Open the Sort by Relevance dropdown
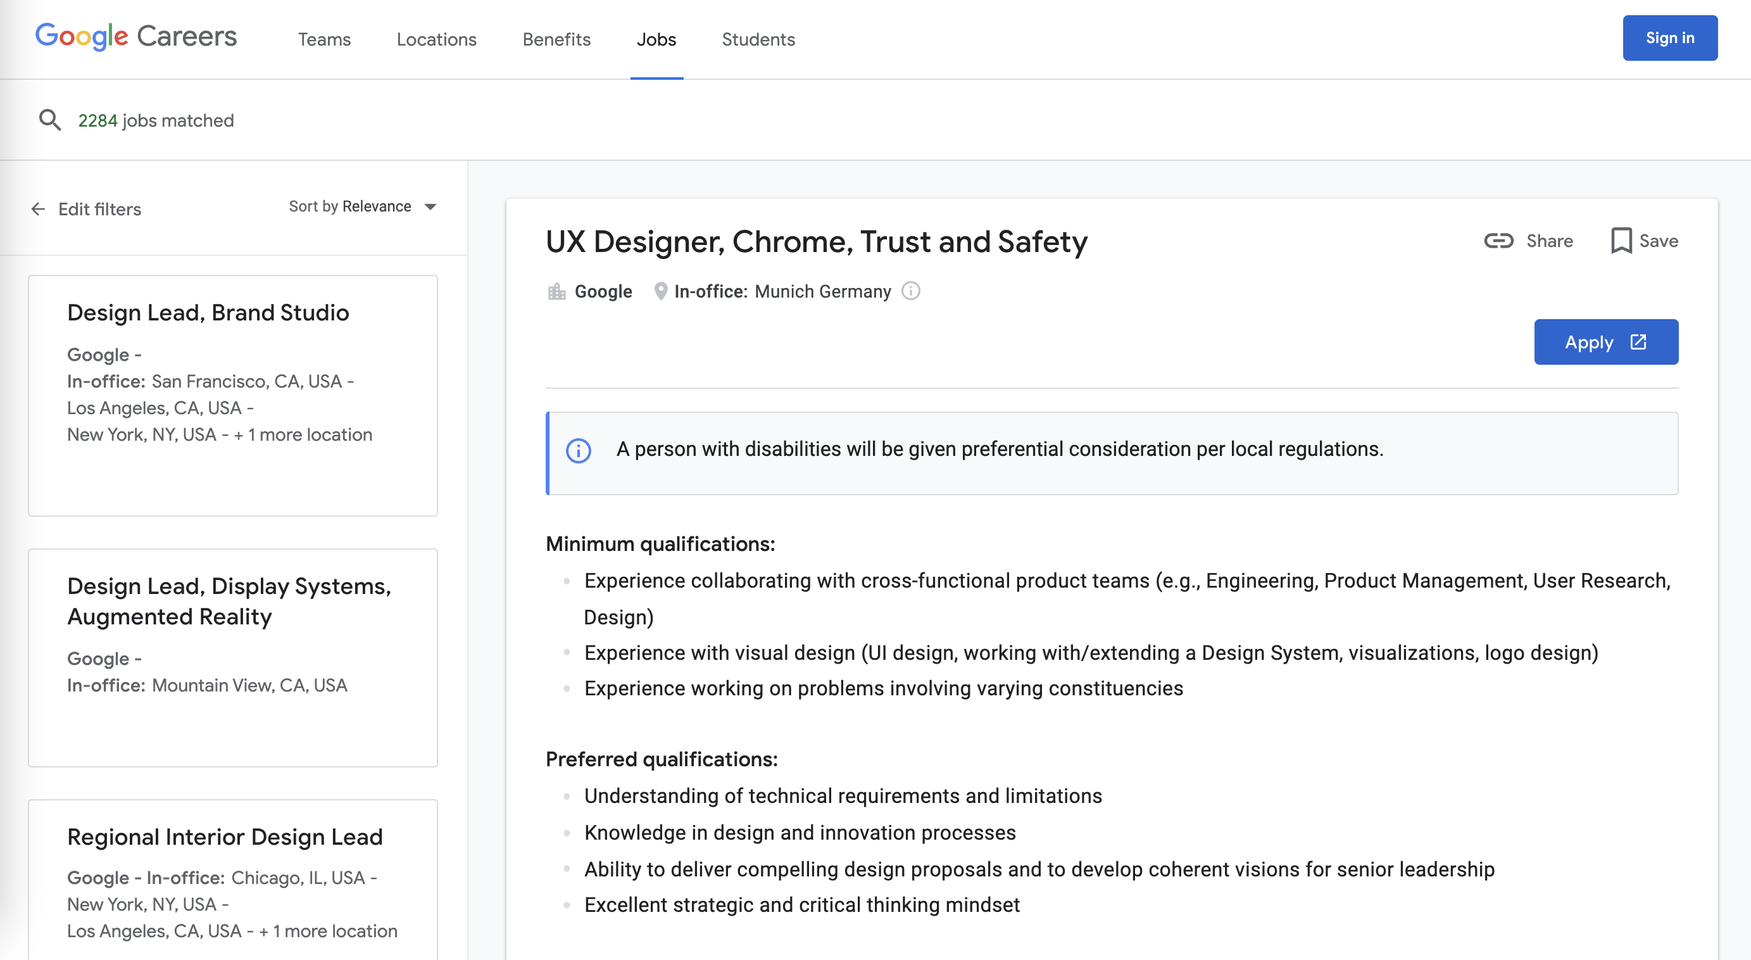1751x960 pixels. point(350,206)
